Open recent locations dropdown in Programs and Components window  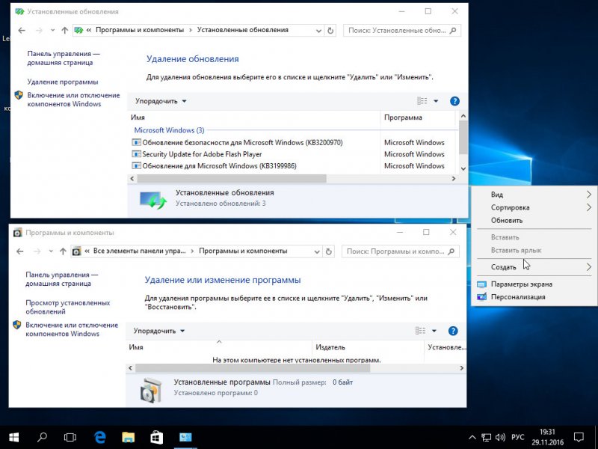point(51,251)
